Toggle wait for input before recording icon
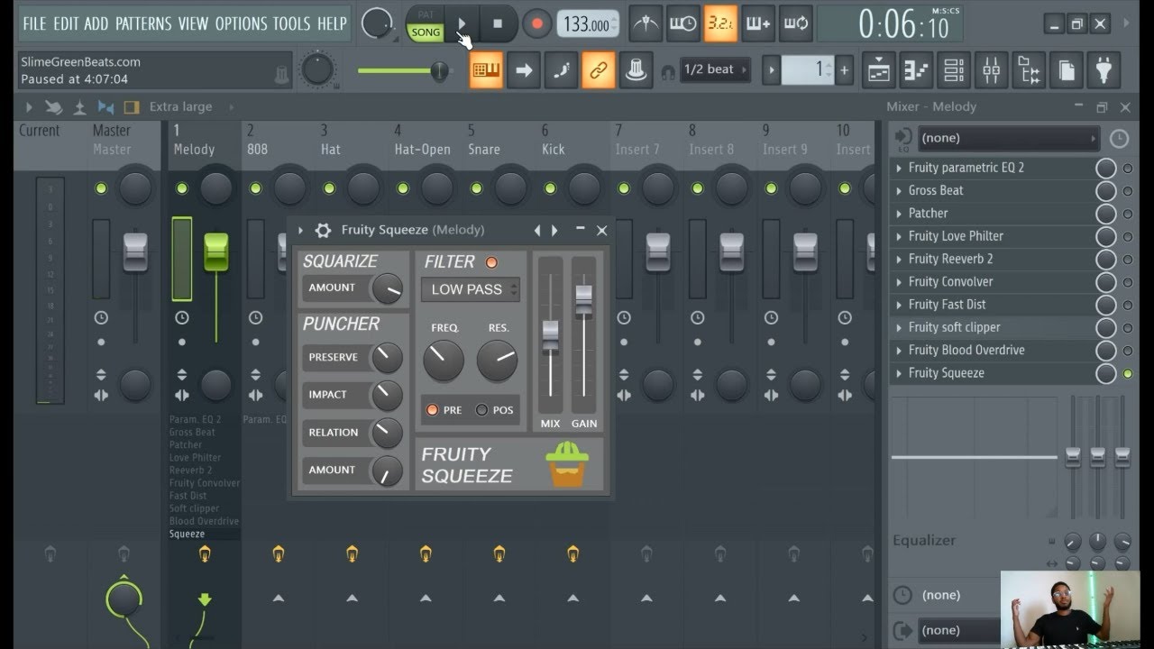Screen dimensions: 1154x649 pos(682,23)
